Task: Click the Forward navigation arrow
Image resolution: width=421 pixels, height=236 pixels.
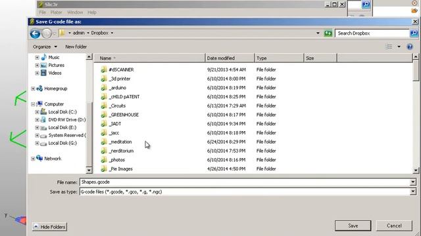Action: point(47,33)
